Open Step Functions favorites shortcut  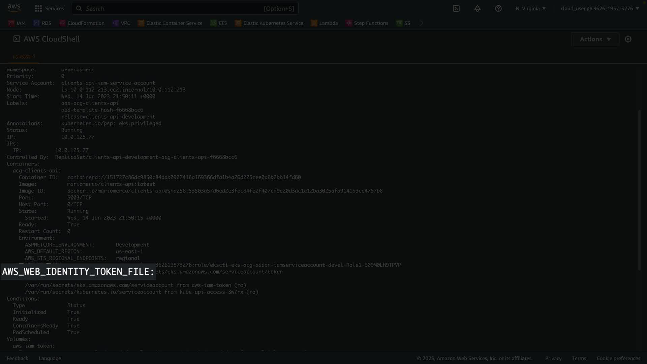(x=367, y=23)
